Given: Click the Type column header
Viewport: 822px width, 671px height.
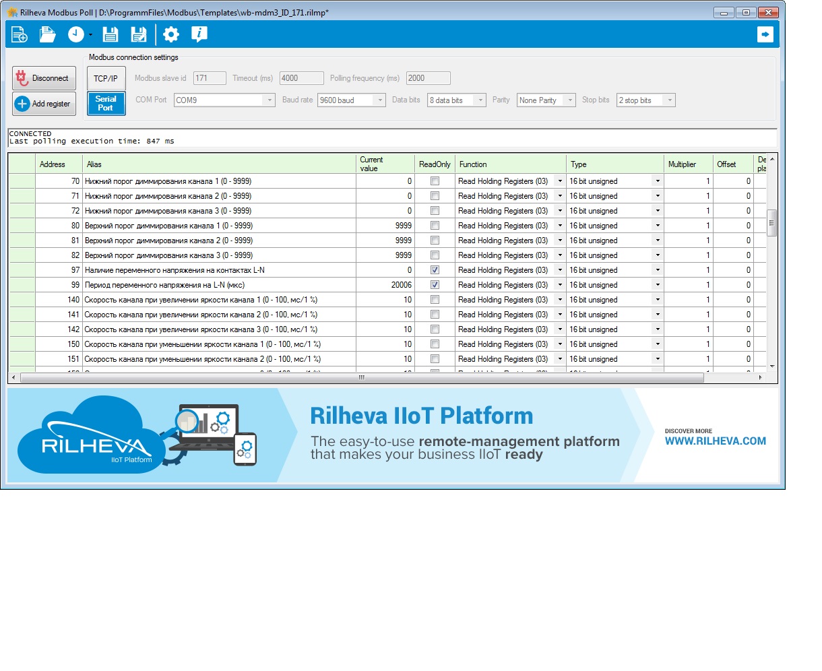Looking at the screenshot, I should (x=615, y=164).
